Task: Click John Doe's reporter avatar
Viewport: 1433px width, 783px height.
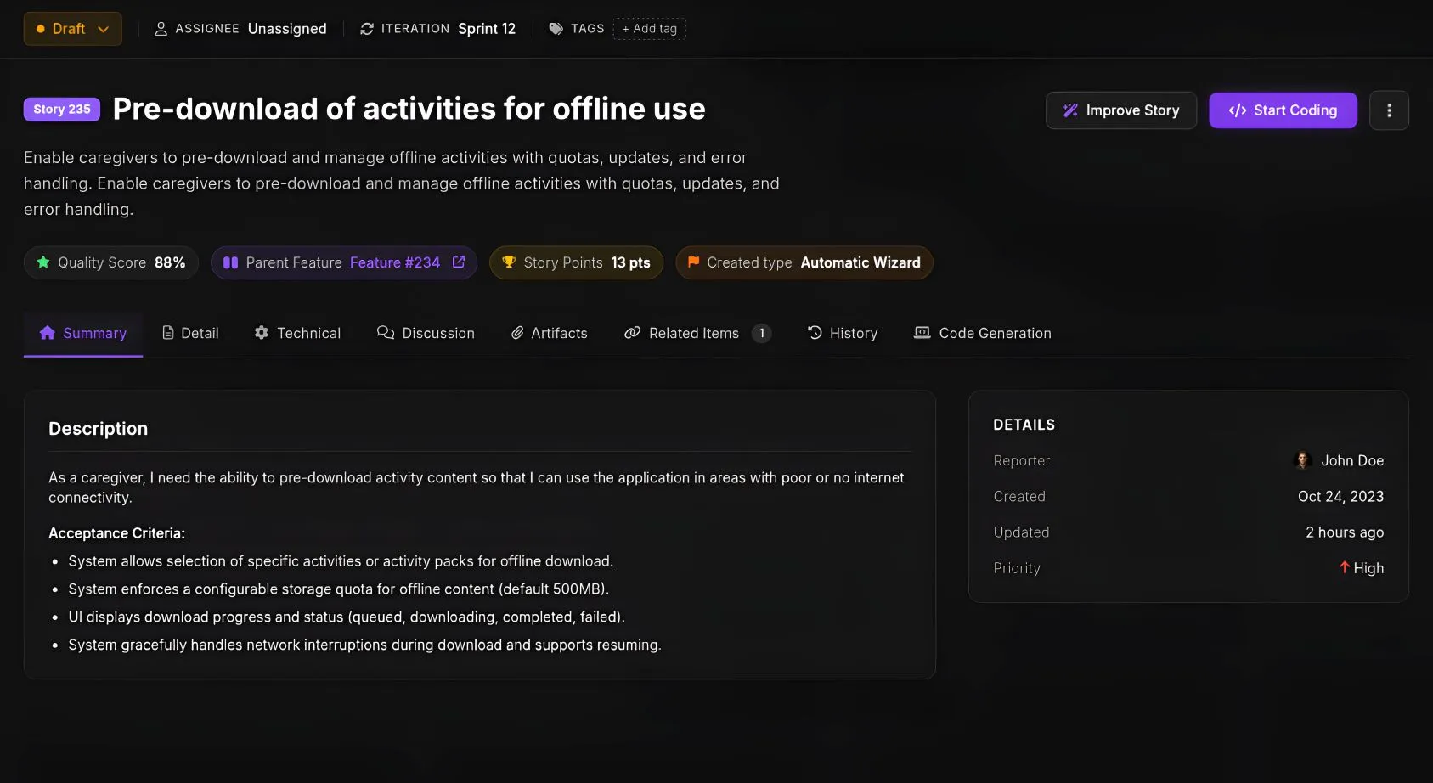Action: click(1303, 460)
